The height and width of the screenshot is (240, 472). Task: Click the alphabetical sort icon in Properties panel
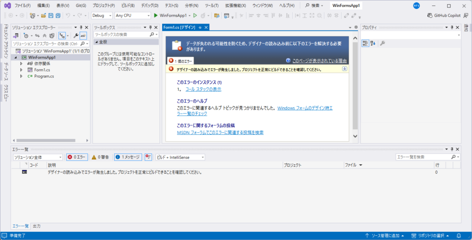tap(373, 43)
